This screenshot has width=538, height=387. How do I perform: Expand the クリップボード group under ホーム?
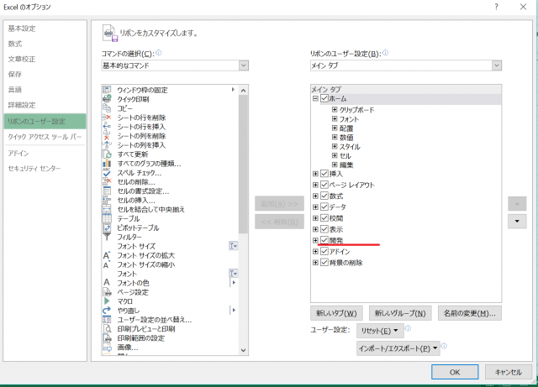coord(335,110)
